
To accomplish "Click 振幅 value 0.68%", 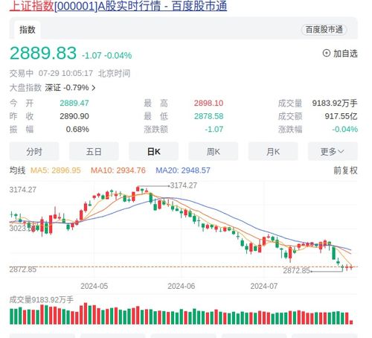I will click(77, 130).
